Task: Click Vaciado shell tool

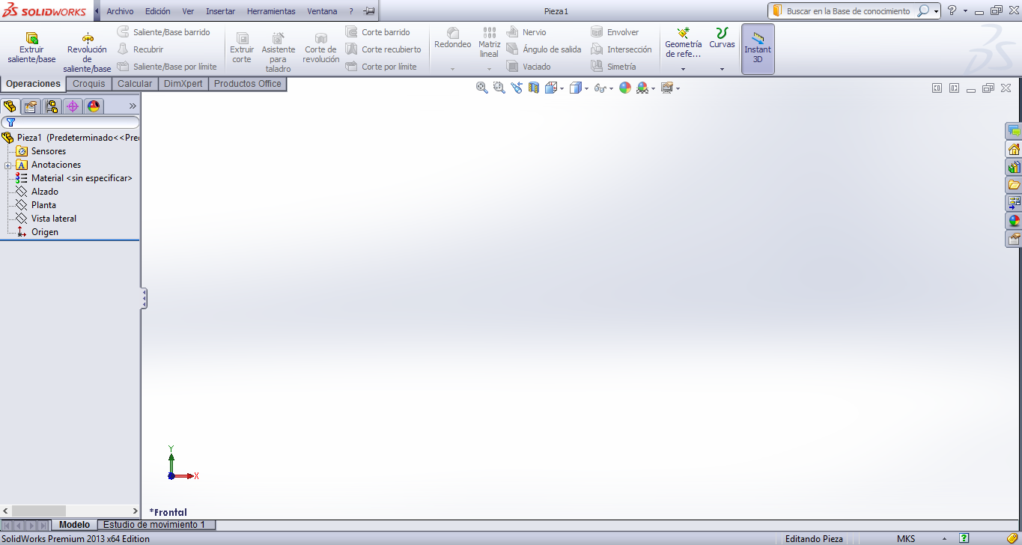Action: click(529, 67)
